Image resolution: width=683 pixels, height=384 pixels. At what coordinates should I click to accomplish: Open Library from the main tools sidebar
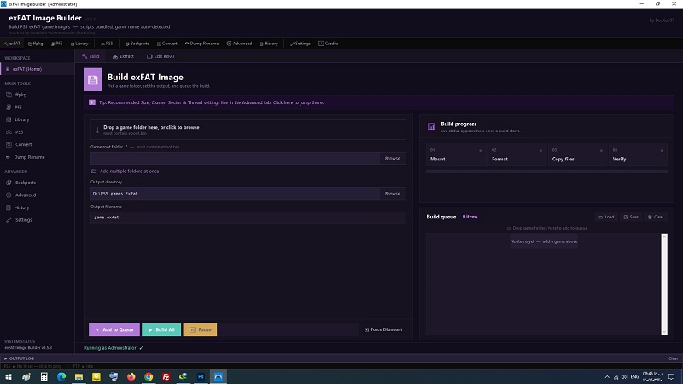pyautogui.click(x=22, y=119)
